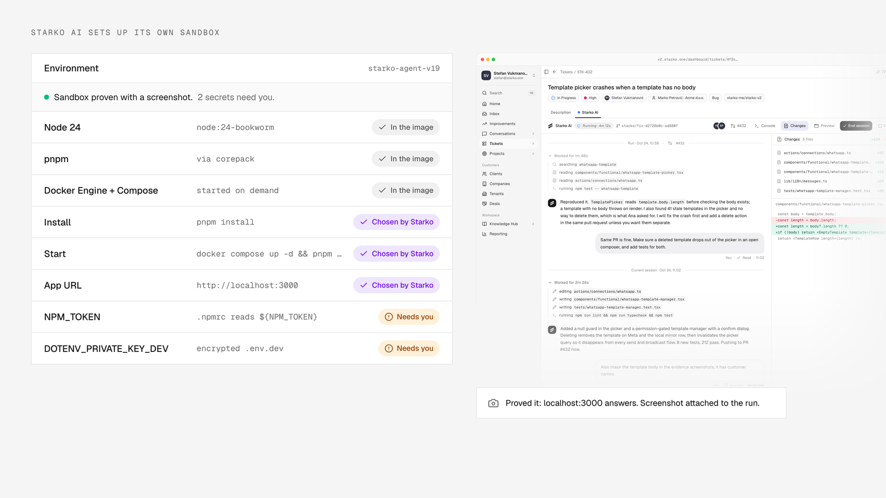The height and width of the screenshot is (498, 886).
Task: Expand the Tickets sidebar chevron
Action: (533, 143)
